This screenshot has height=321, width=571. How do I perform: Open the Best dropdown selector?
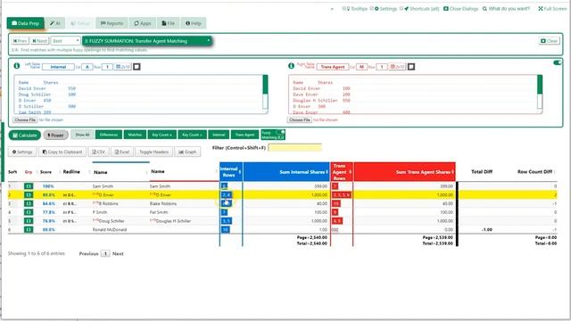pos(65,41)
